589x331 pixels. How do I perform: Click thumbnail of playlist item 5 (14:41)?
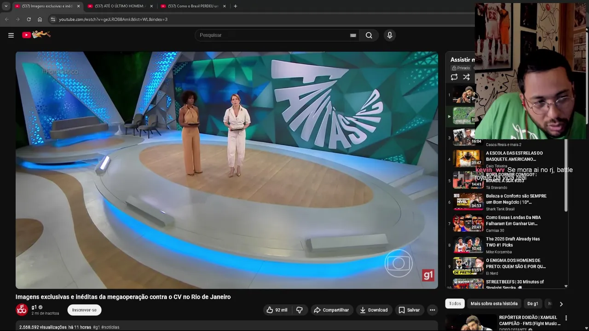(x=468, y=180)
